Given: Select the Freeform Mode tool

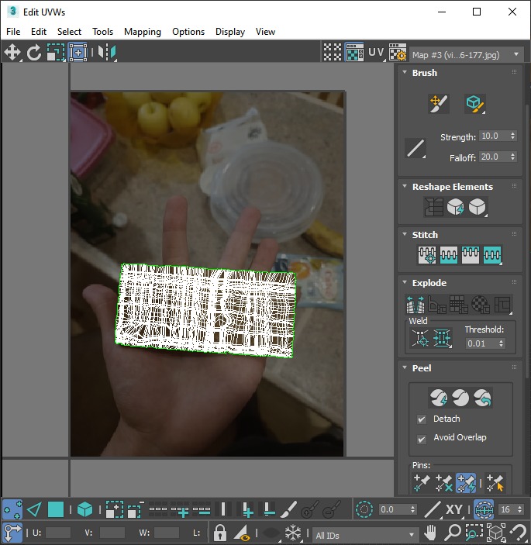Looking at the screenshot, I should tap(78, 53).
